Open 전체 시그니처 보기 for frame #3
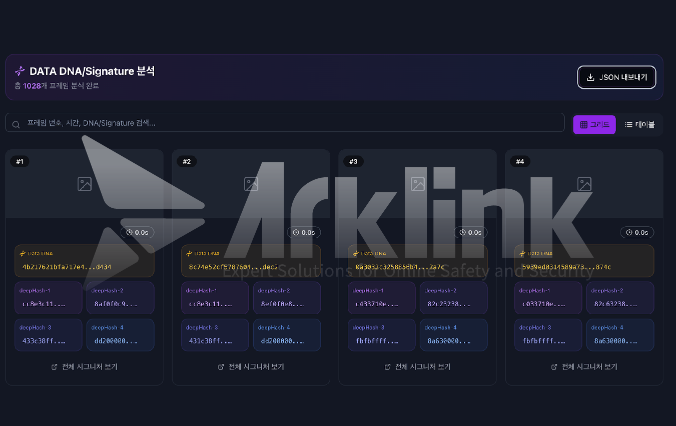676x426 pixels. tap(417, 367)
